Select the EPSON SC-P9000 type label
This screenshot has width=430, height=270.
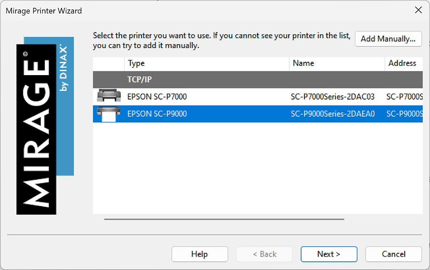[x=157, y=114]
